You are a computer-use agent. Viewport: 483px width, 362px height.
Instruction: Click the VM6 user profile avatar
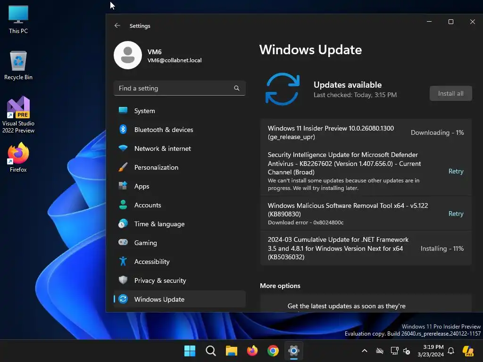128,55
